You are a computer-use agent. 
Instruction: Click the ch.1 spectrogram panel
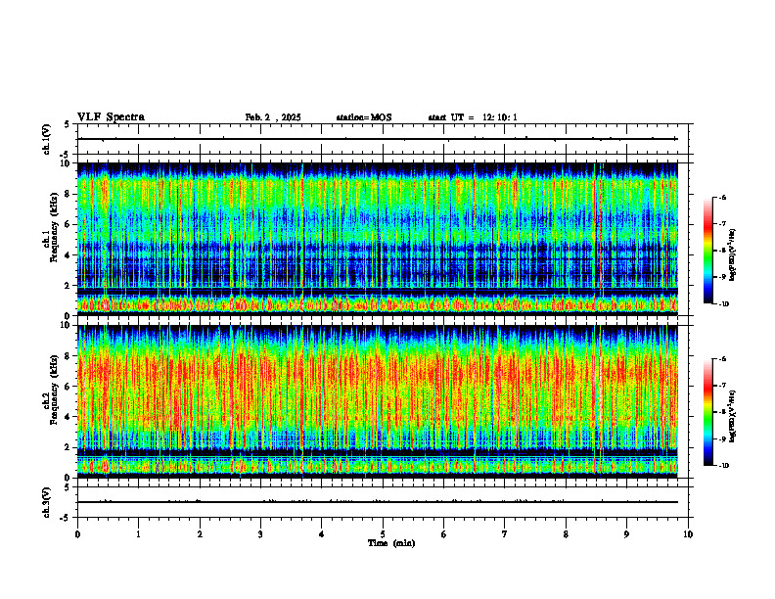click(378, 239)
